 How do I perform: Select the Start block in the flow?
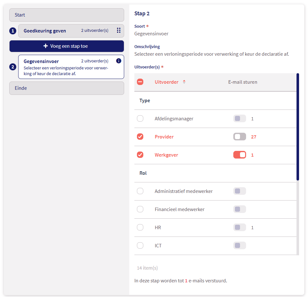[66, 15]
